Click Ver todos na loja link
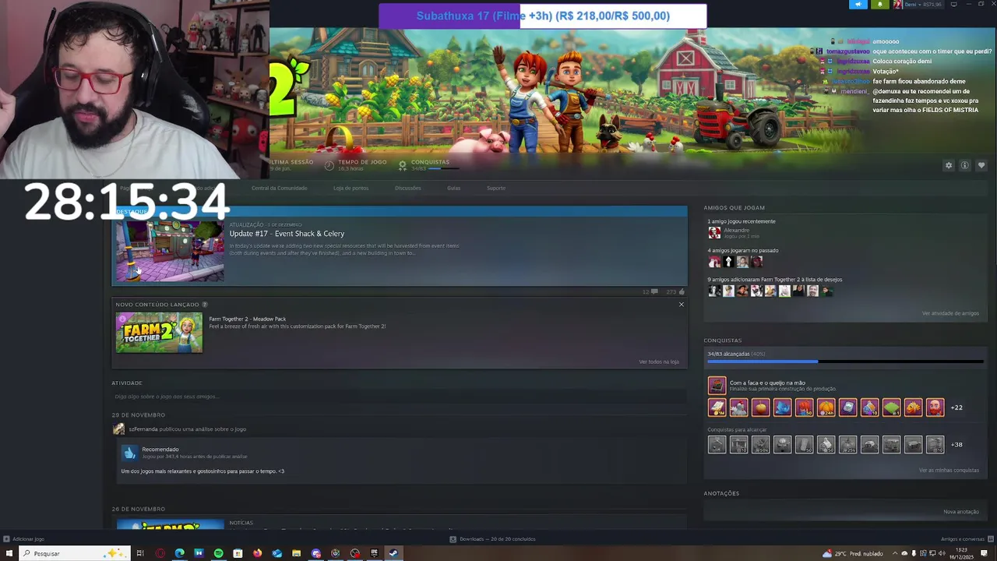The width and height of the screenshot is (997, 561). pyautogui.click(x=659, y=362)
